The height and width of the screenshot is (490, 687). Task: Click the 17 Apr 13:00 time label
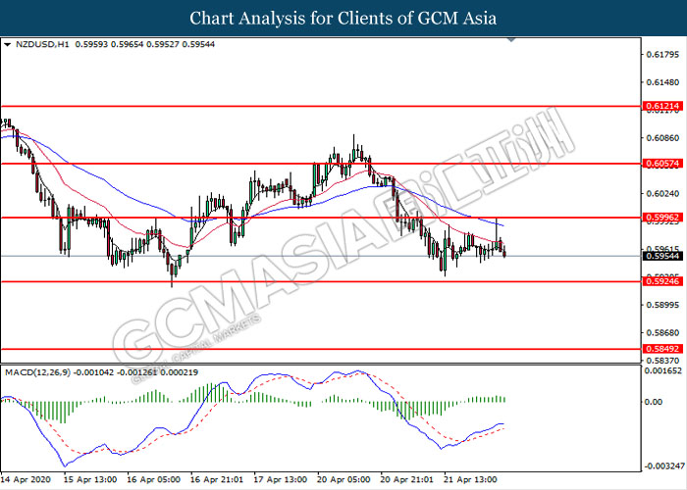click(x=281, y=481)
